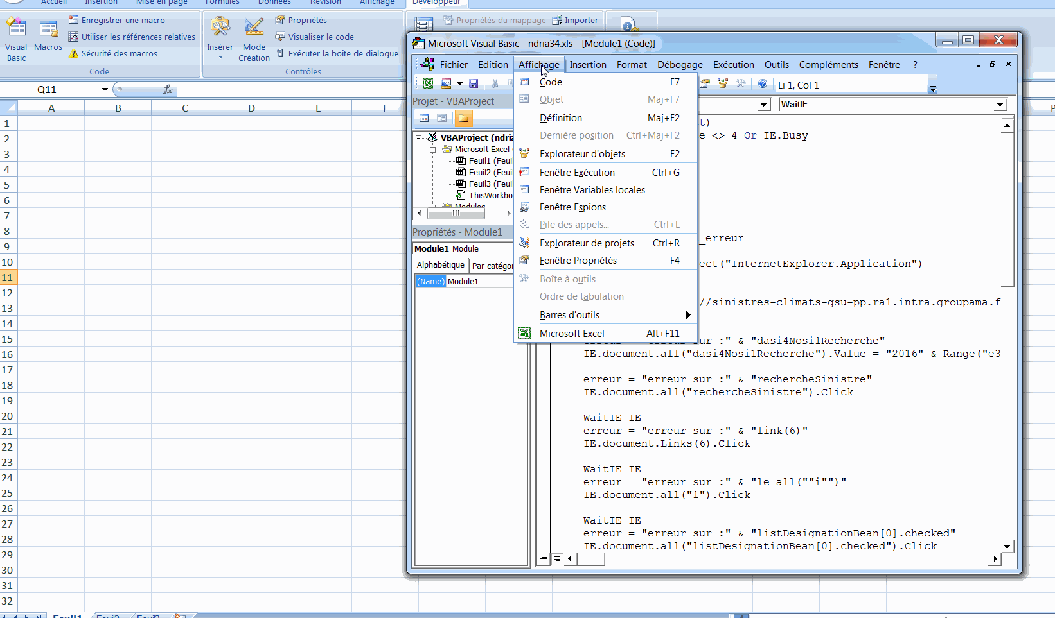Choose Code in the Affichage menu

(x=606, y=82)
